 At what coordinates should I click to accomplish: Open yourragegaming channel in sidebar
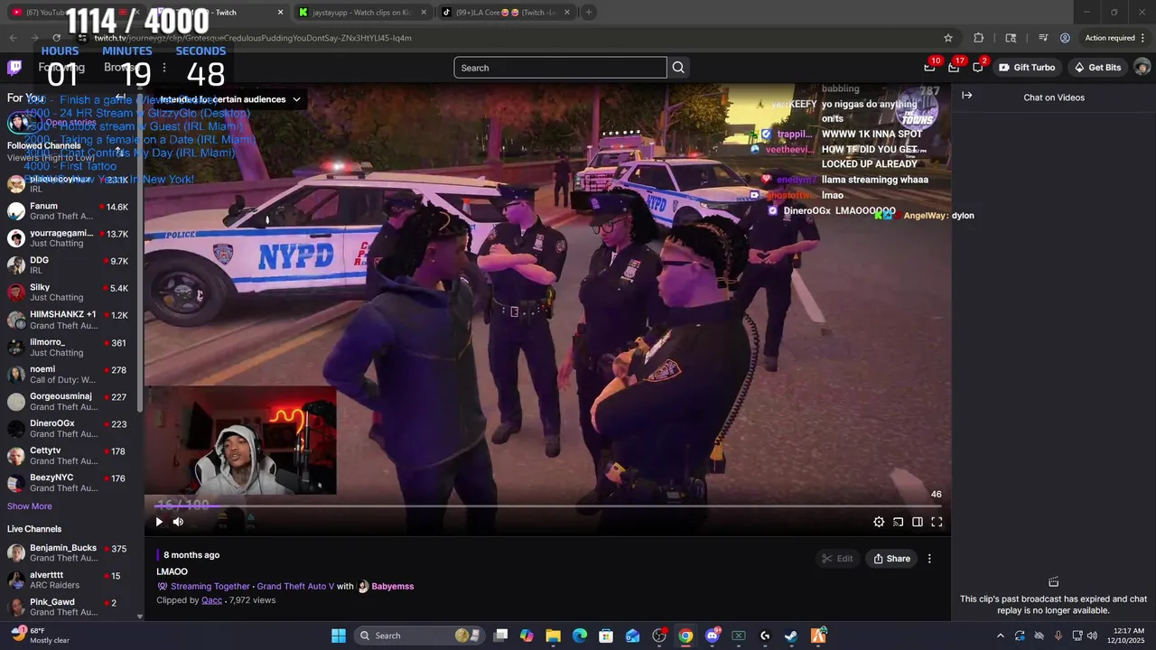70,238
